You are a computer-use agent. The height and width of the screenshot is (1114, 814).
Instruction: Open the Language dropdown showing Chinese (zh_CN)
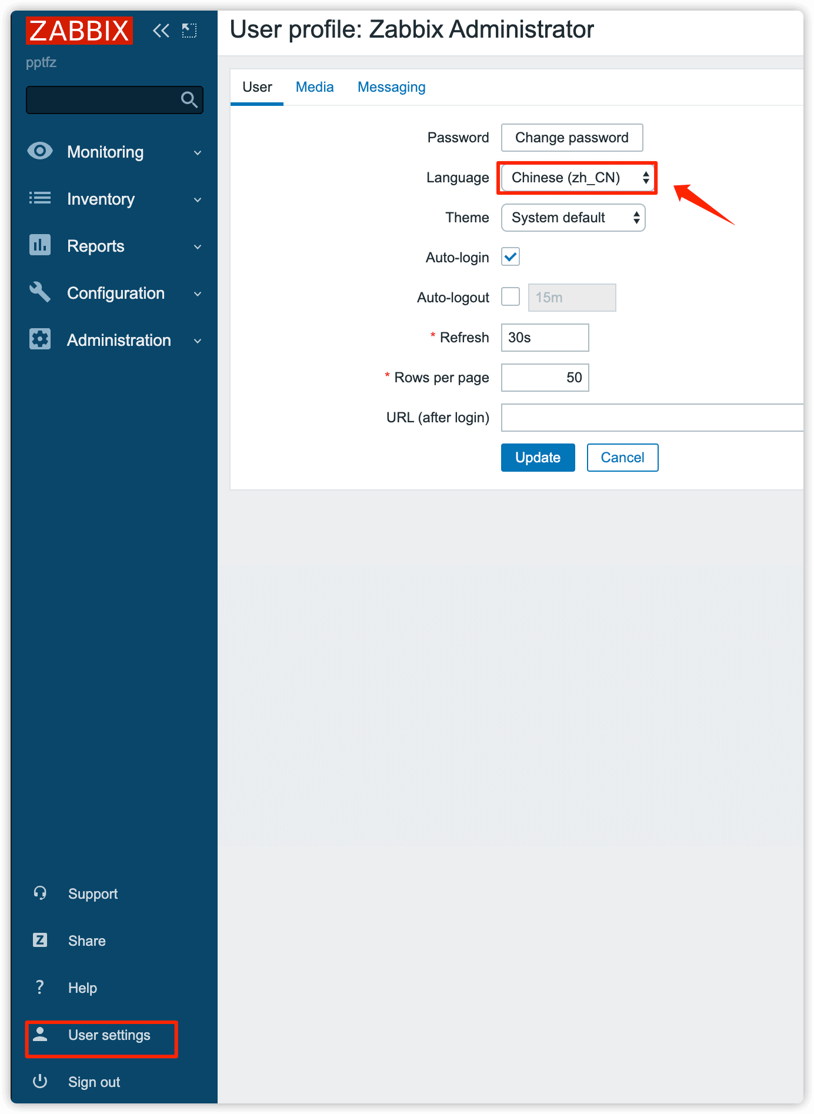click(578, 178)
